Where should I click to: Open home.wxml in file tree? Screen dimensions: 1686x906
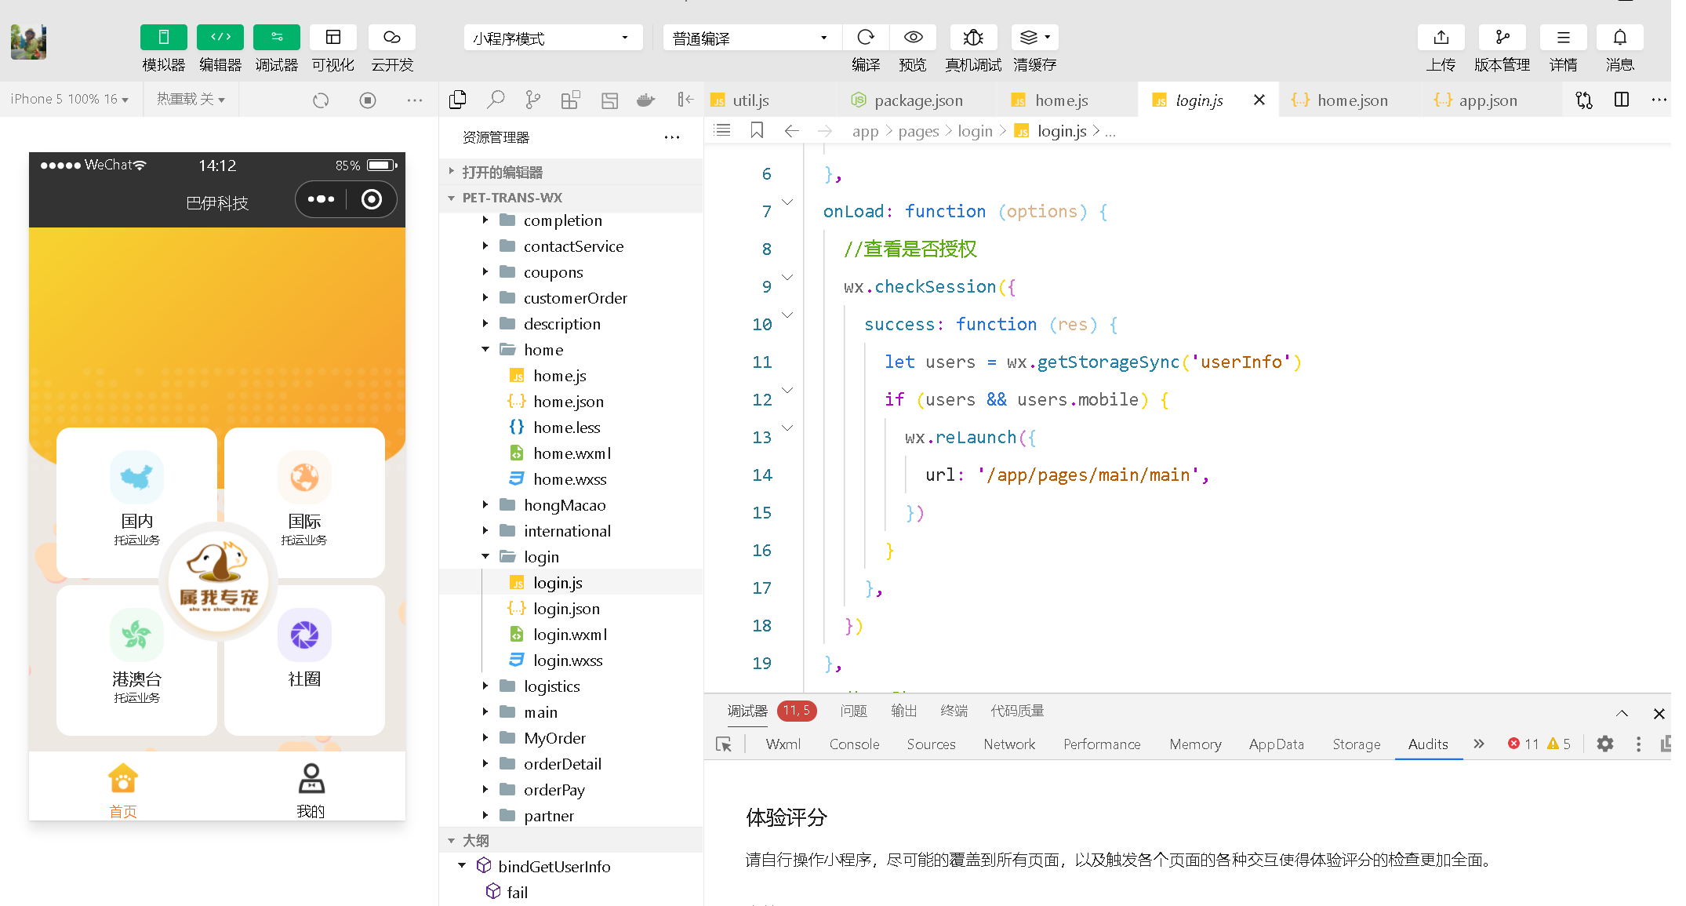(x=572, y=453)
